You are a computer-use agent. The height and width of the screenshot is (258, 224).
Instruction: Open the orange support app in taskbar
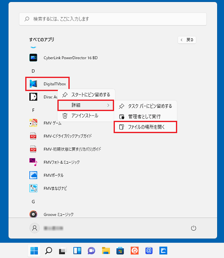(x=134, y=251)
